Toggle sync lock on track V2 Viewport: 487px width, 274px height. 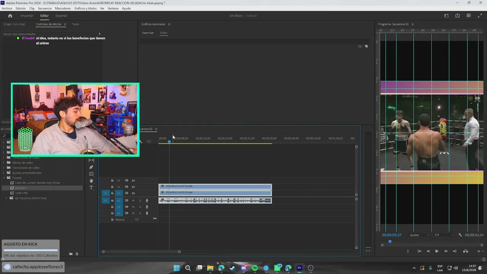(x=126, y=187)
